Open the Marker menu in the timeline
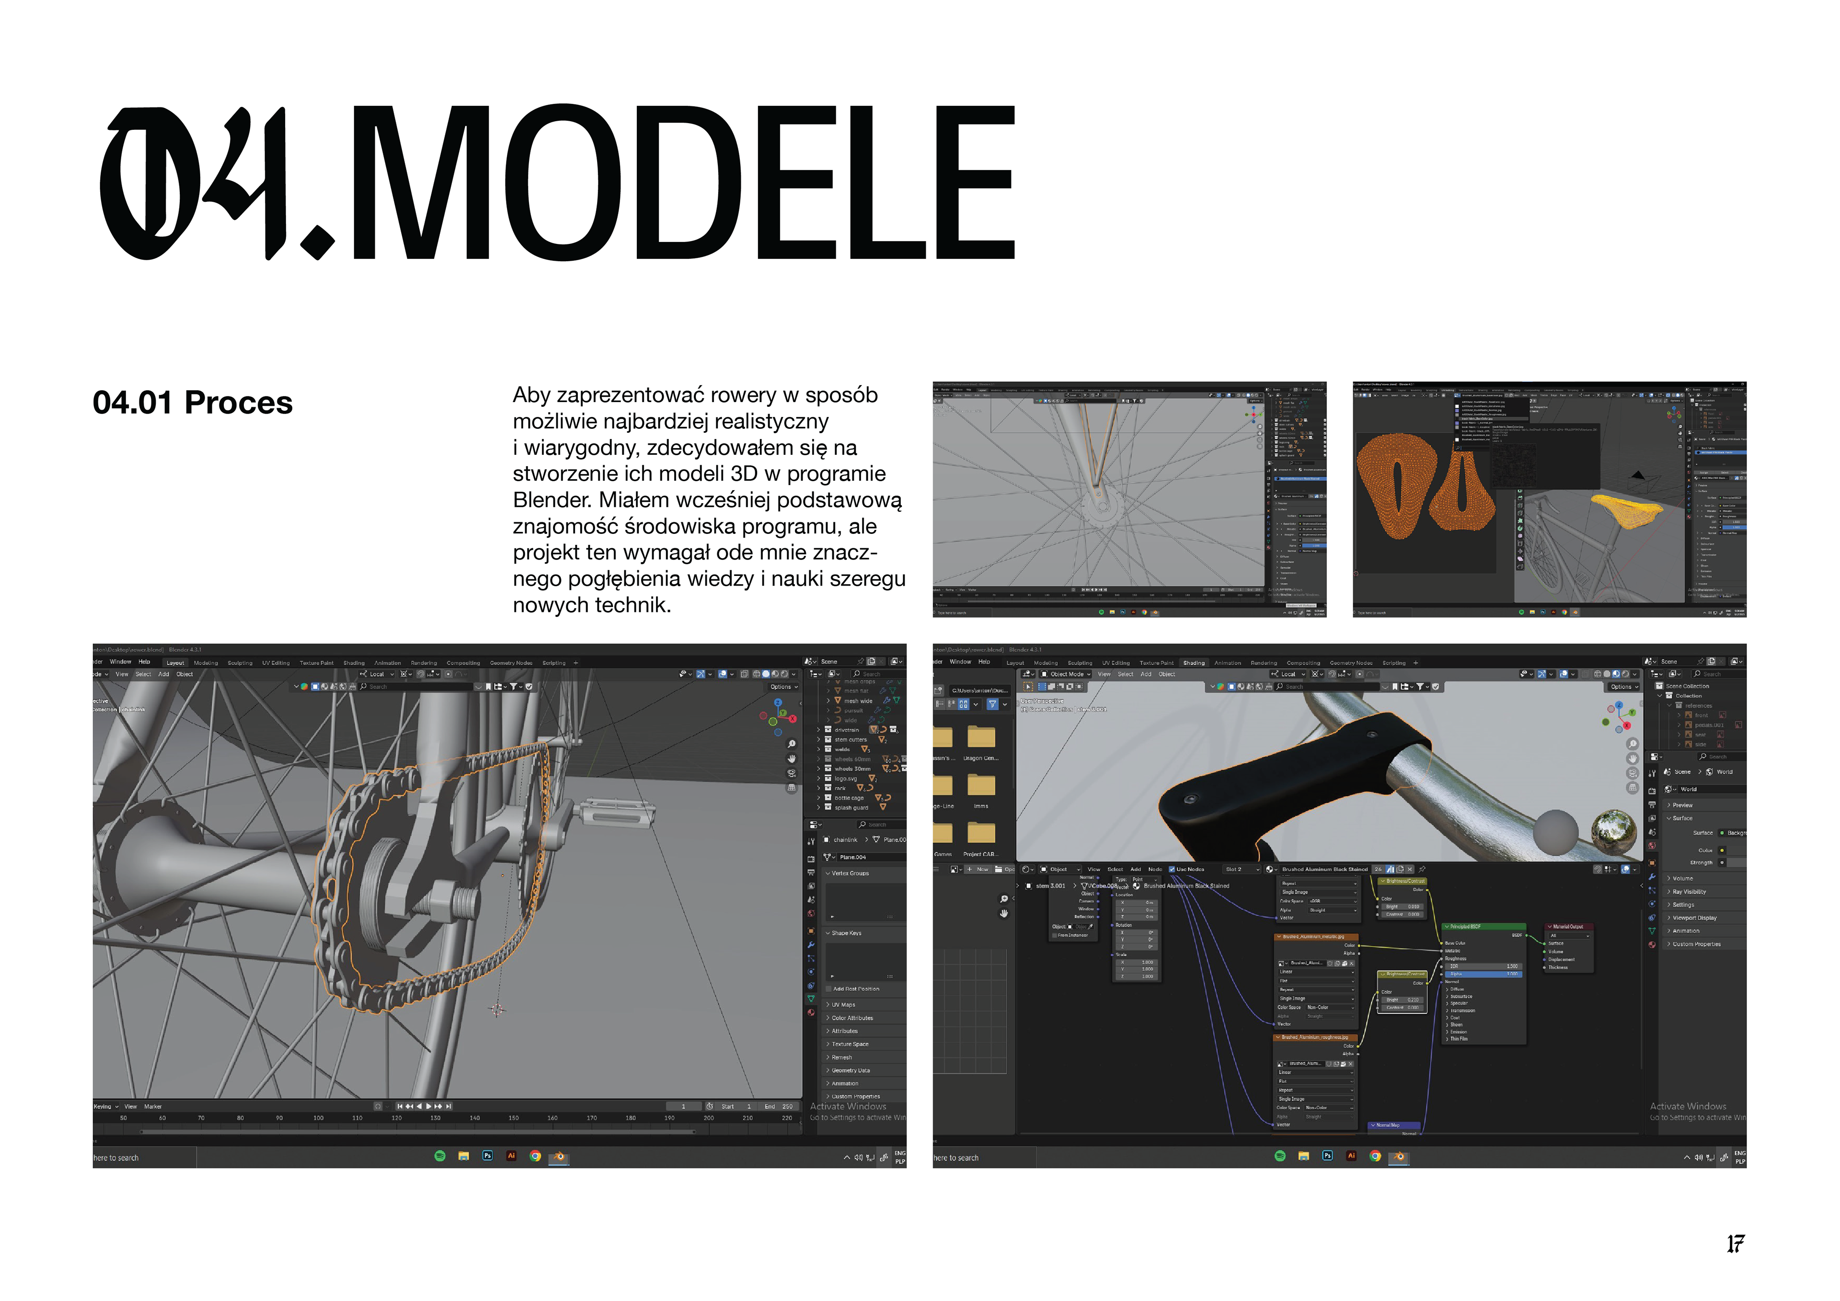Image resolution: width=1840 pixels, height=1301 pixels. point(153,1106)
